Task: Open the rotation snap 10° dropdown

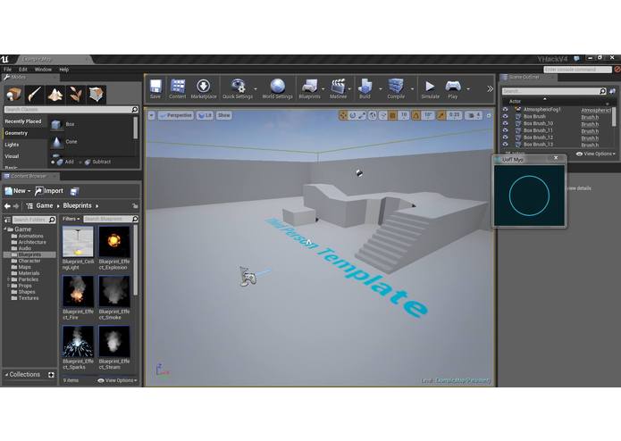Action: [x=428, y=115]
